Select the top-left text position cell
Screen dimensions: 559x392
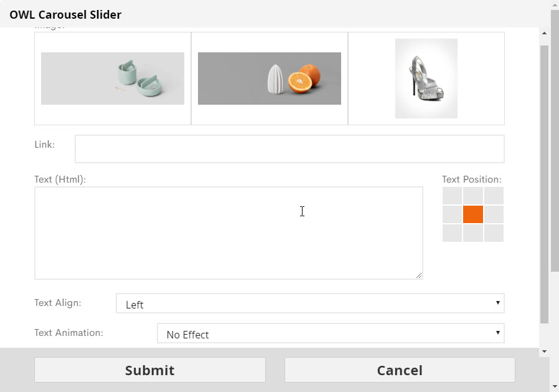pos(452,196)
